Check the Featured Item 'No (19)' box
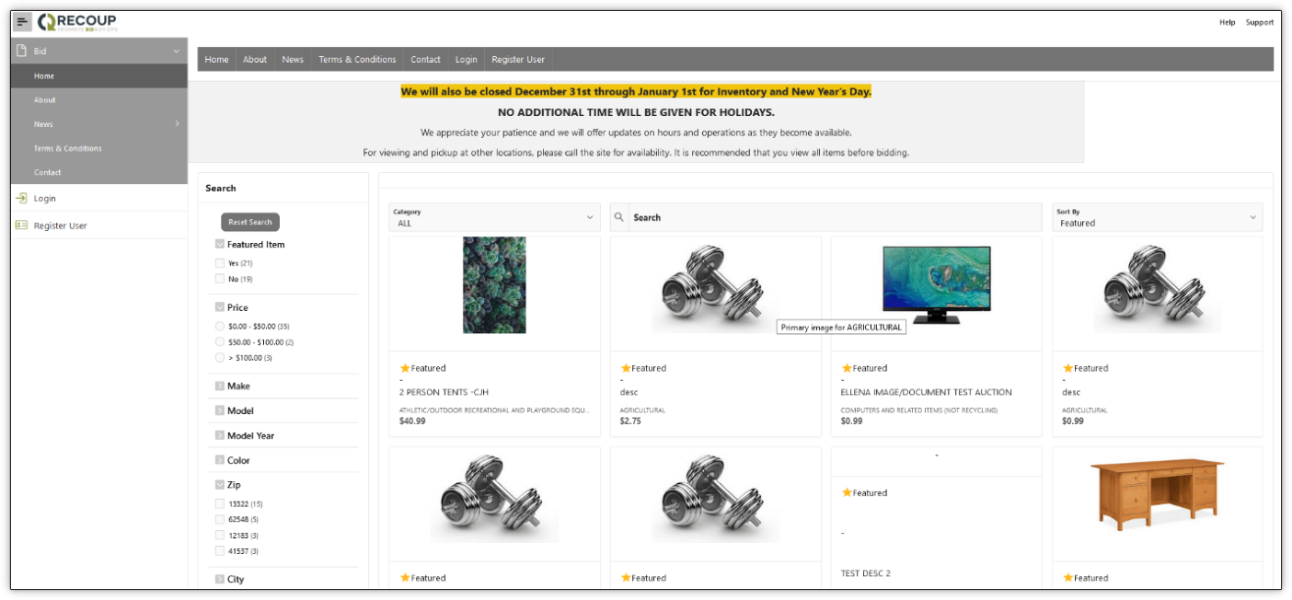Viewport: 1292px width, 600px height. [x=220, y=279]
